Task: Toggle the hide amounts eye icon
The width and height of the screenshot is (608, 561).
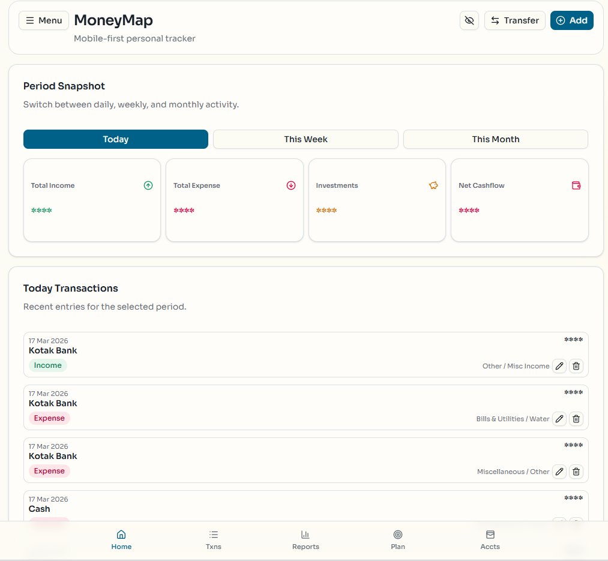Action: coord(469,20)
